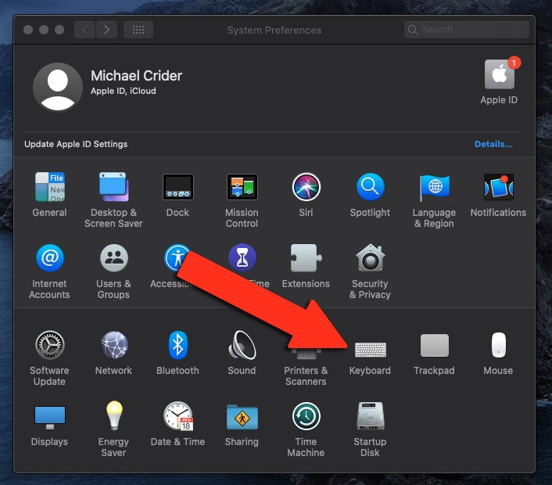Go back with the left chevron button
Viewport: 552px width, 485px height.
pos(85,30)
